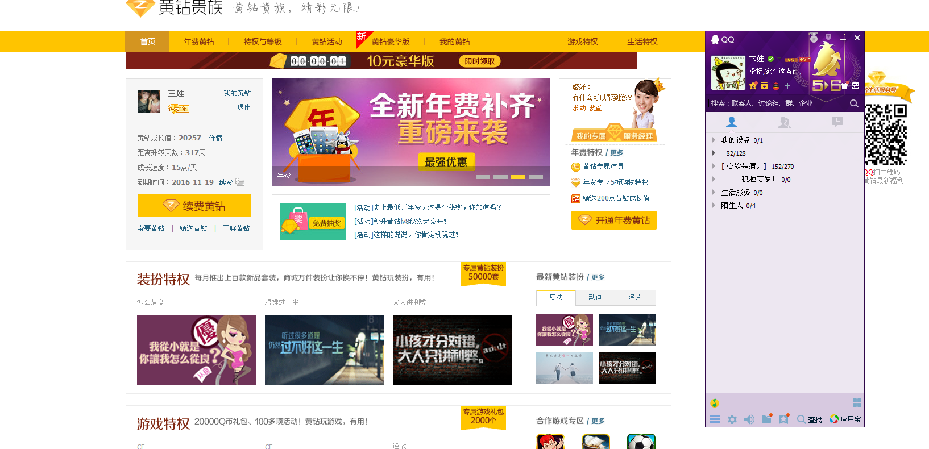929x449 pixels.
Task: Launch 应用宝 from the QQ bottom bar
Action: [845, 419]
